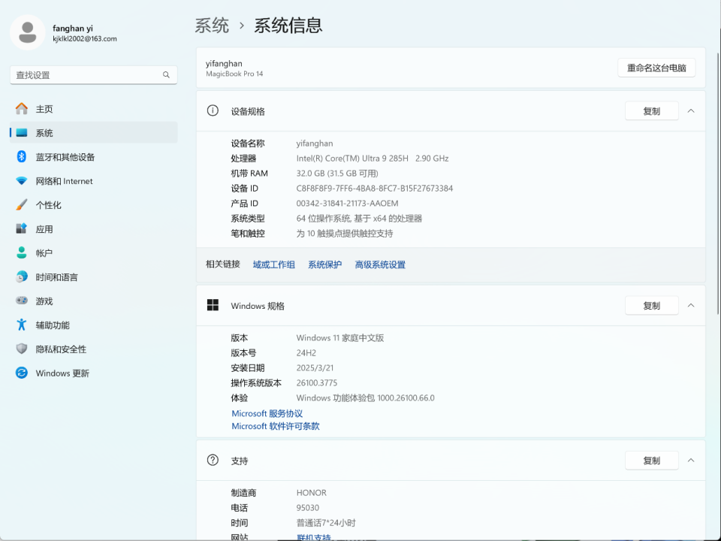This screenshot has width=721, height=541.
Task: Click the Accounts person icon
Action: tap(22, 252)
